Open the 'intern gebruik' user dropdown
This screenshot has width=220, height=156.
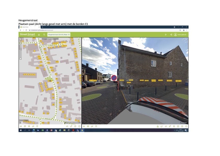point(181,34)
